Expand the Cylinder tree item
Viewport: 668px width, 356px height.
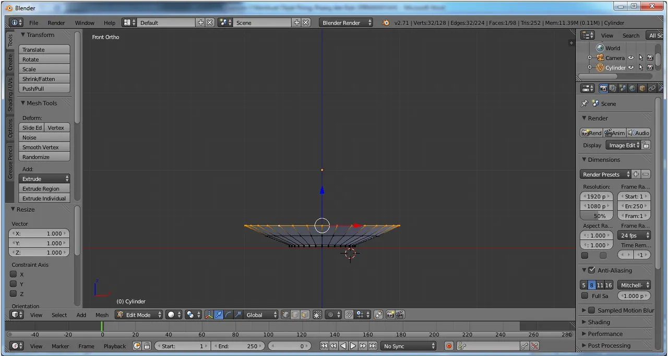click(590, 68)
